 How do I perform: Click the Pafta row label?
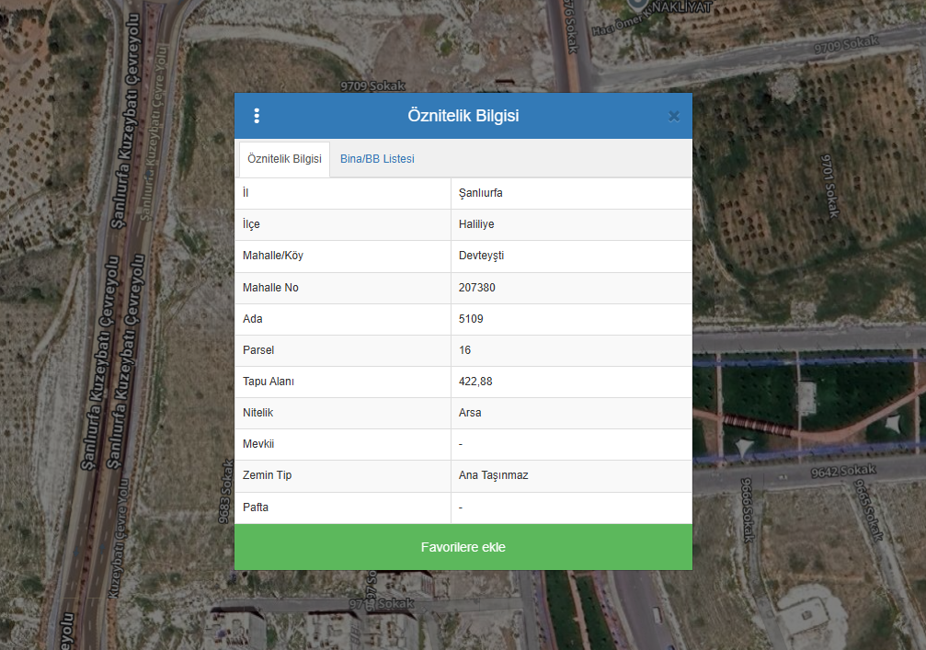pos(255,507)
